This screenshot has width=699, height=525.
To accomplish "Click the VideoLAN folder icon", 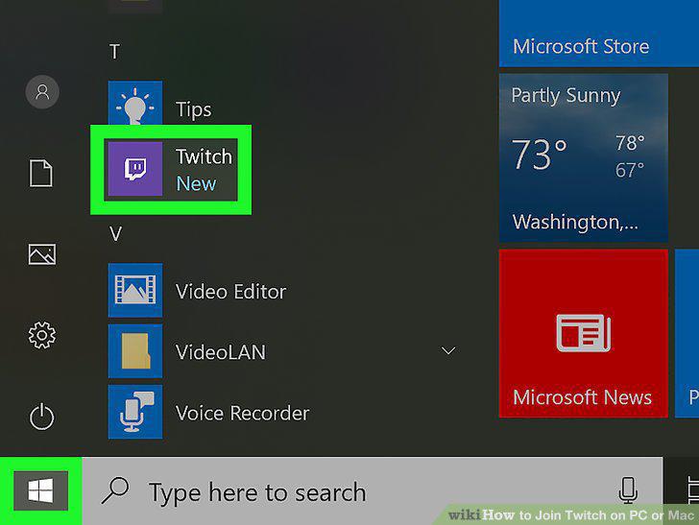I will 135,351.
